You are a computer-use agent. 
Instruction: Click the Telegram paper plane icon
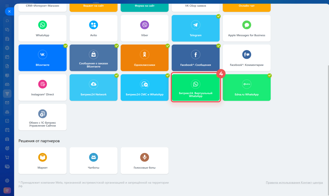[x=196, y=25]
